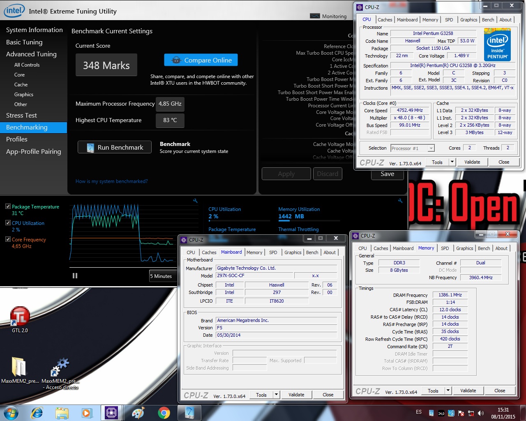Open Graphics tab in CPU-Z CPU window
The height and width of the screenshot is (421, 526).
(468, 20)
